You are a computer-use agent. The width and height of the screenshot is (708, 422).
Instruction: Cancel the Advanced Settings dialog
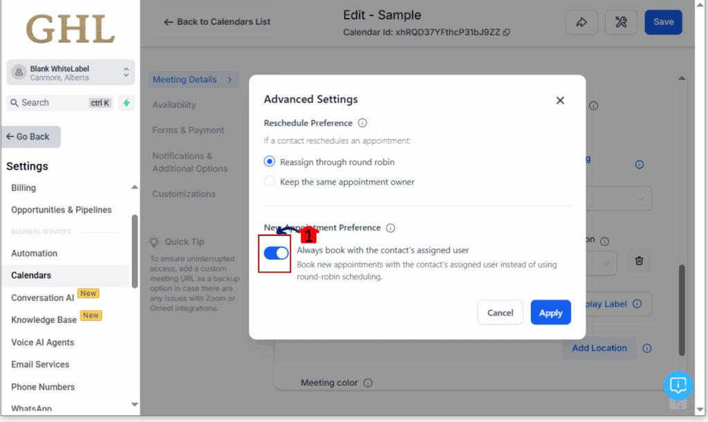click(500, 313)
